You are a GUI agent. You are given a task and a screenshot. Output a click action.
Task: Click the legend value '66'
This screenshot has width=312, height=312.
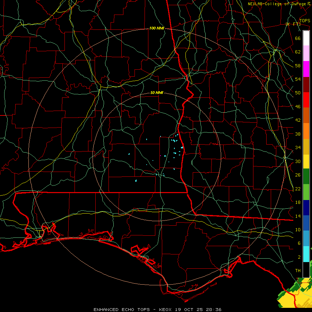click(x=298, y=38)
